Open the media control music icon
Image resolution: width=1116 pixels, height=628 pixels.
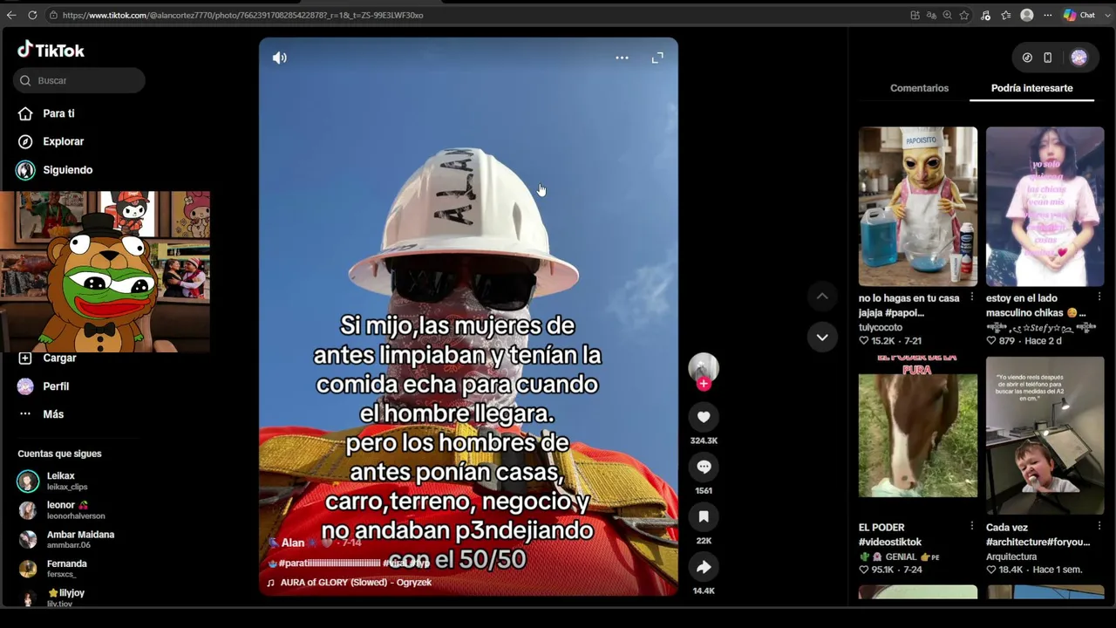tap(985, 15)
